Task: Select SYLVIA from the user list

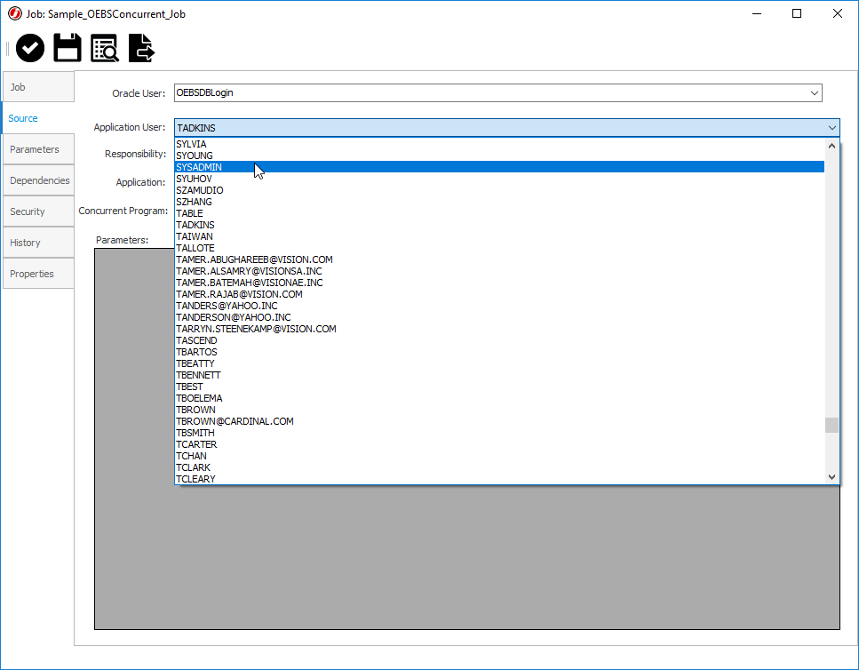Action: pyautogui.click(x=499, y=144)
